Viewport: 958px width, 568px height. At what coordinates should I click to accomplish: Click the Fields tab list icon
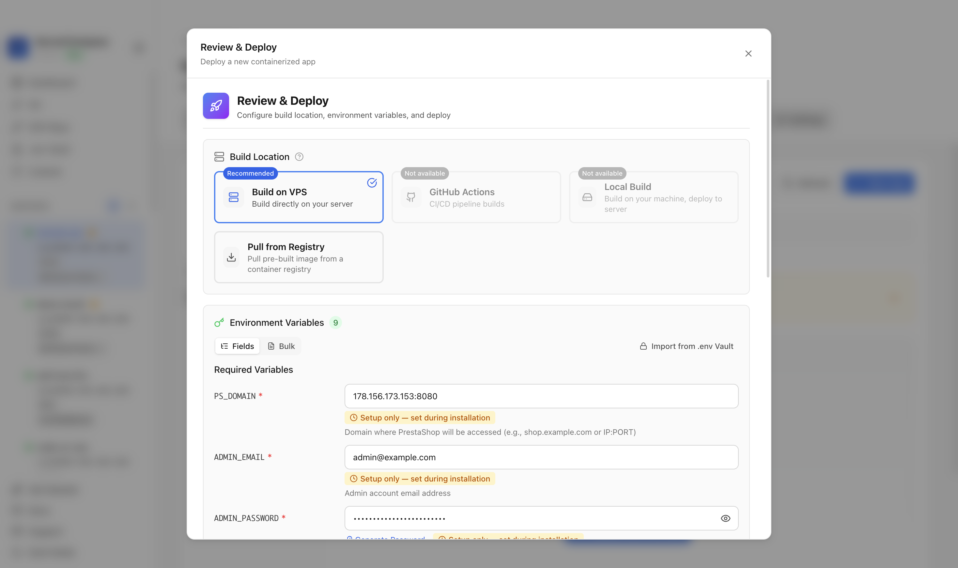click(224, 346)
